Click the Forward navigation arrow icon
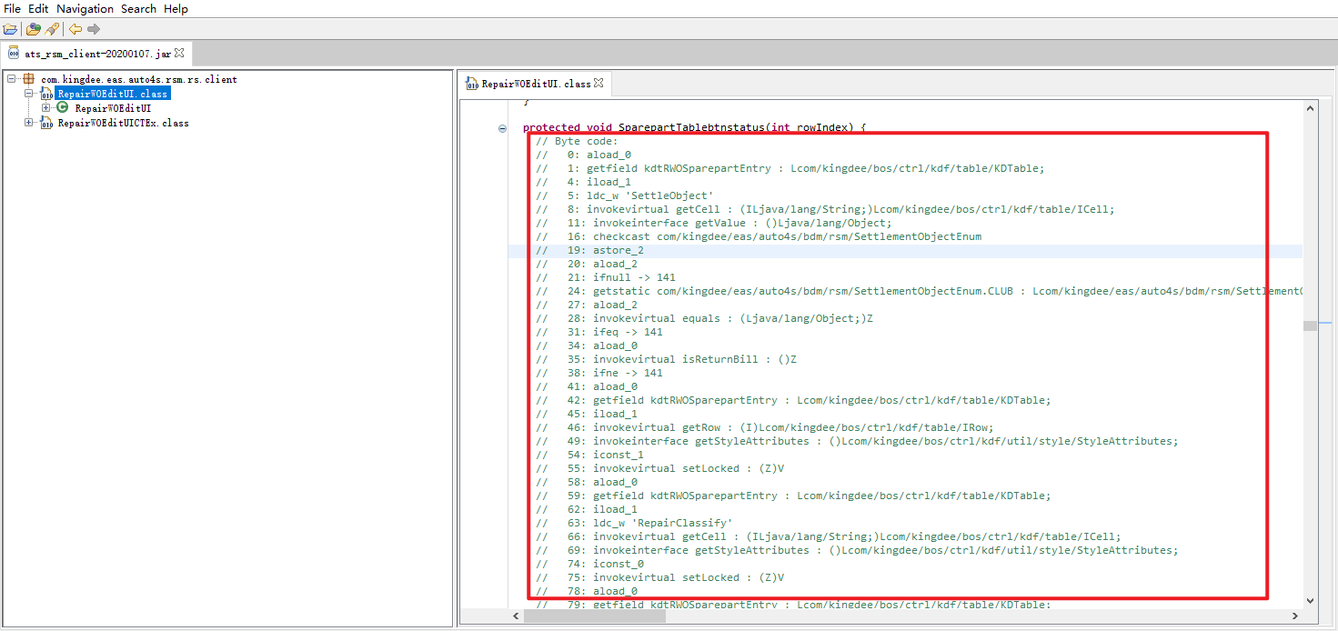The height and width of the screenshot is (631, 1338). click(94, 29)
